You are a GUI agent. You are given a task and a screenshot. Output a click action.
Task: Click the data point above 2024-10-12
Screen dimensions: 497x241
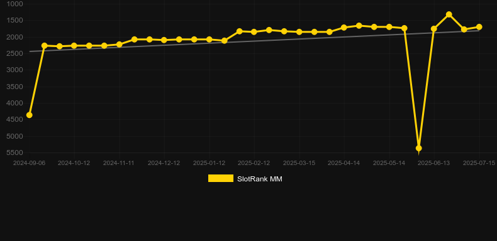[x=74, y=46]
